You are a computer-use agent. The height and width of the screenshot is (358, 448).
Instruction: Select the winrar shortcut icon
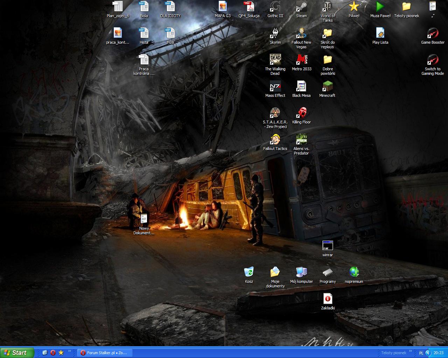click(328, 246)
